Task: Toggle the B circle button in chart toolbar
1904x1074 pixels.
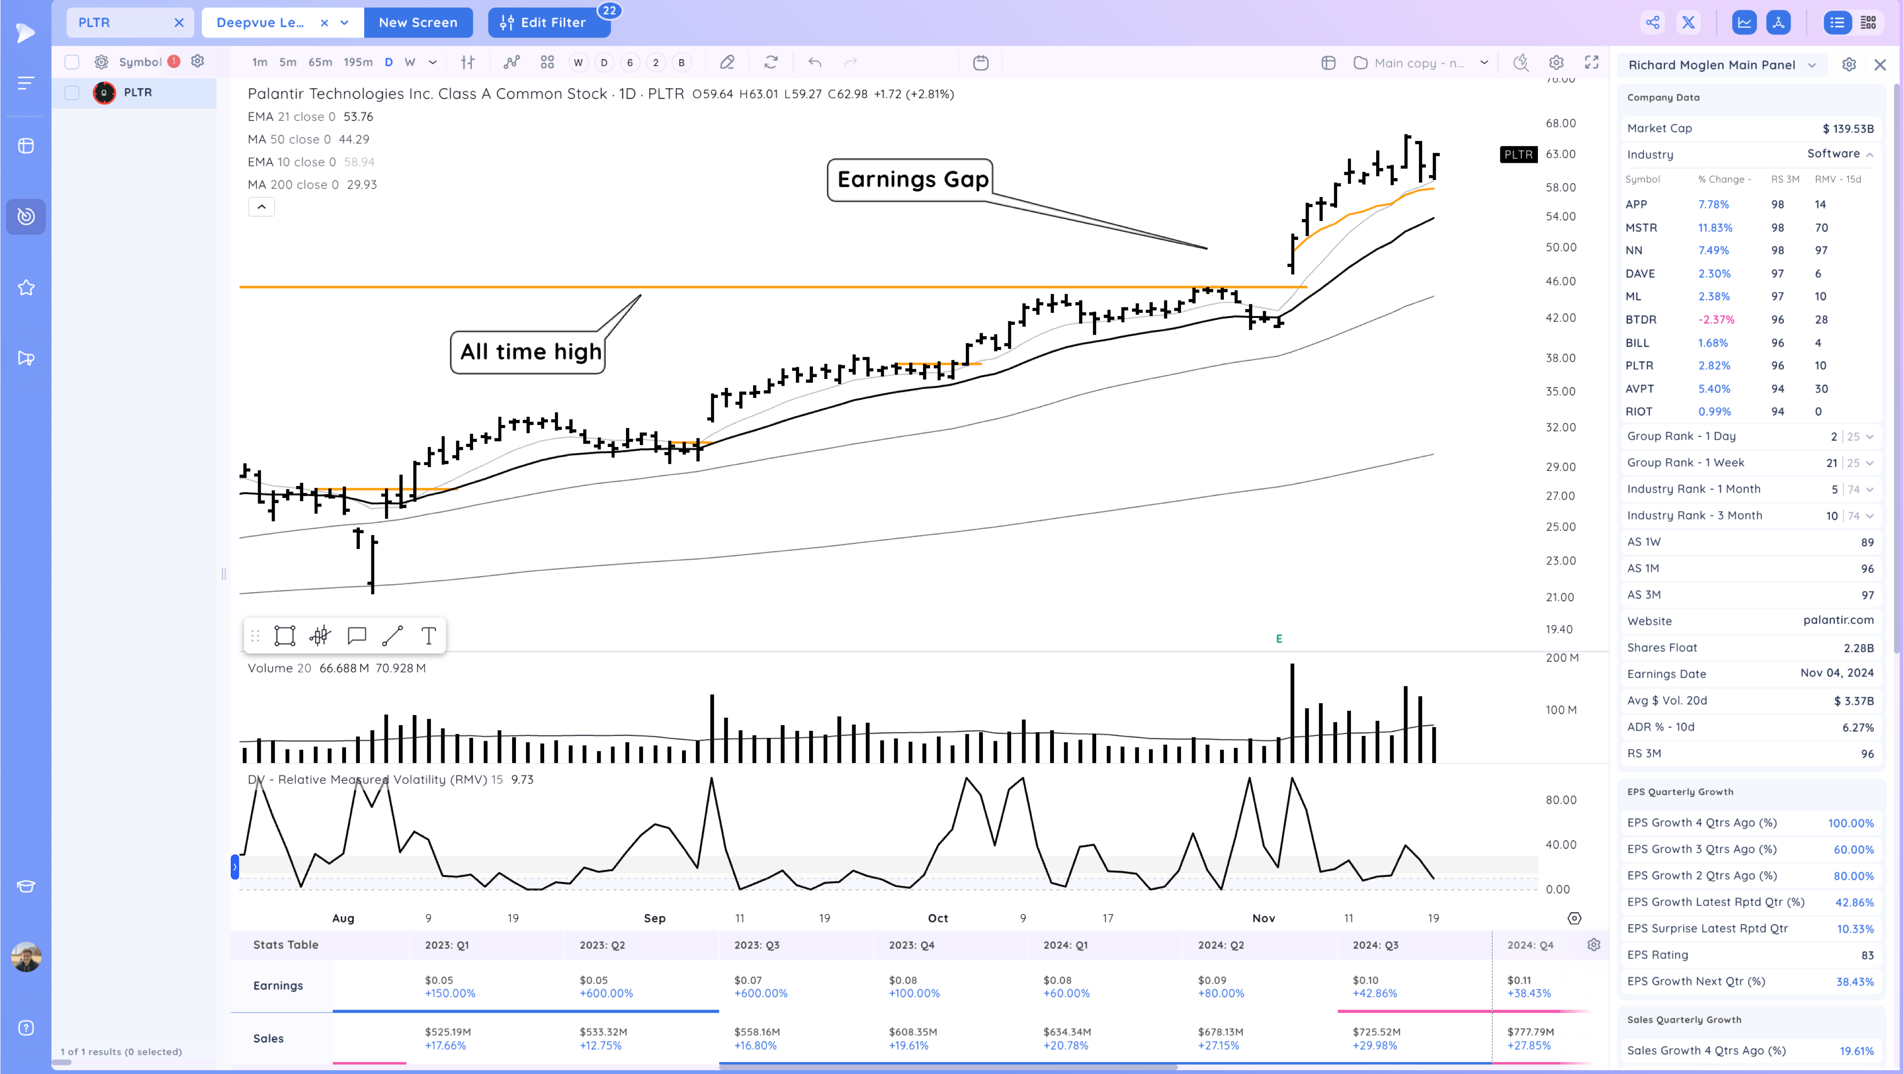Action: point(682,63)
